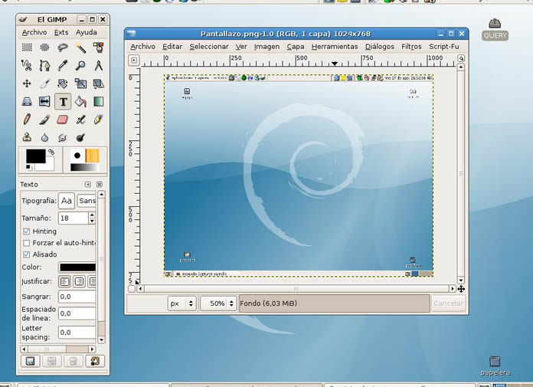
Task: Open the Tipografía Aa font selector
Action: [x=67, y=201]
